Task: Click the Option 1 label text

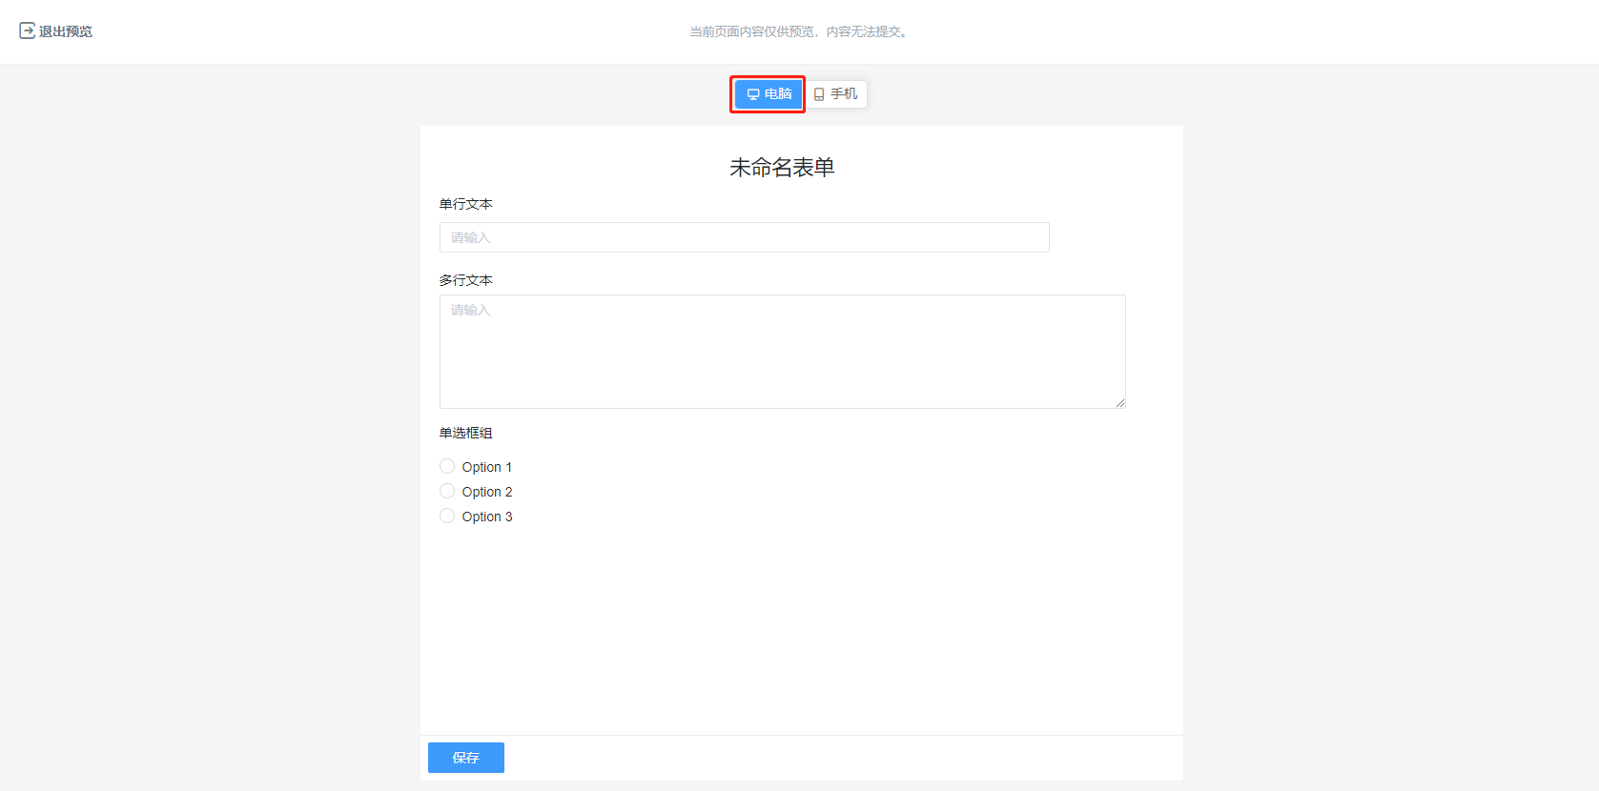Action: pyautogui.click(x=486, y=467)
